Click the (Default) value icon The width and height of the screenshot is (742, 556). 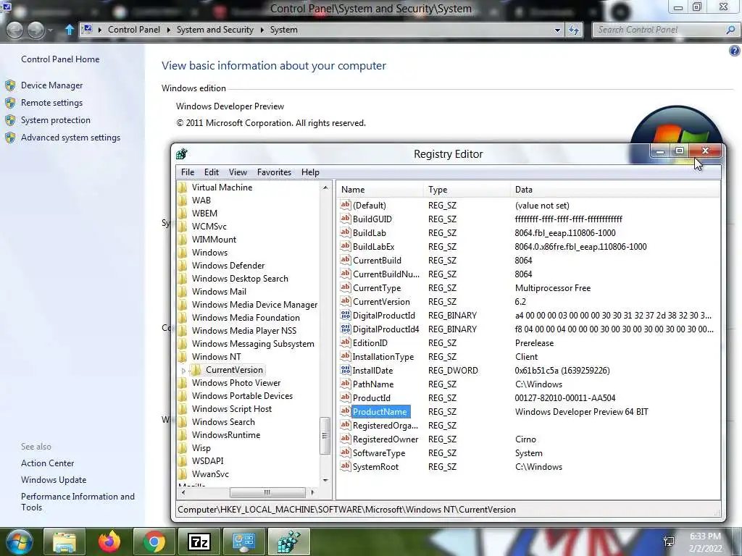point(346,205)
